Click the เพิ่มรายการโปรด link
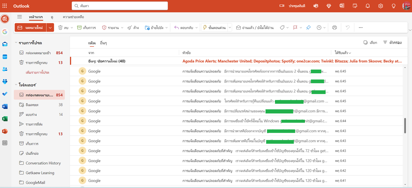This screenshot has width=412, height=188. (37, 72)
